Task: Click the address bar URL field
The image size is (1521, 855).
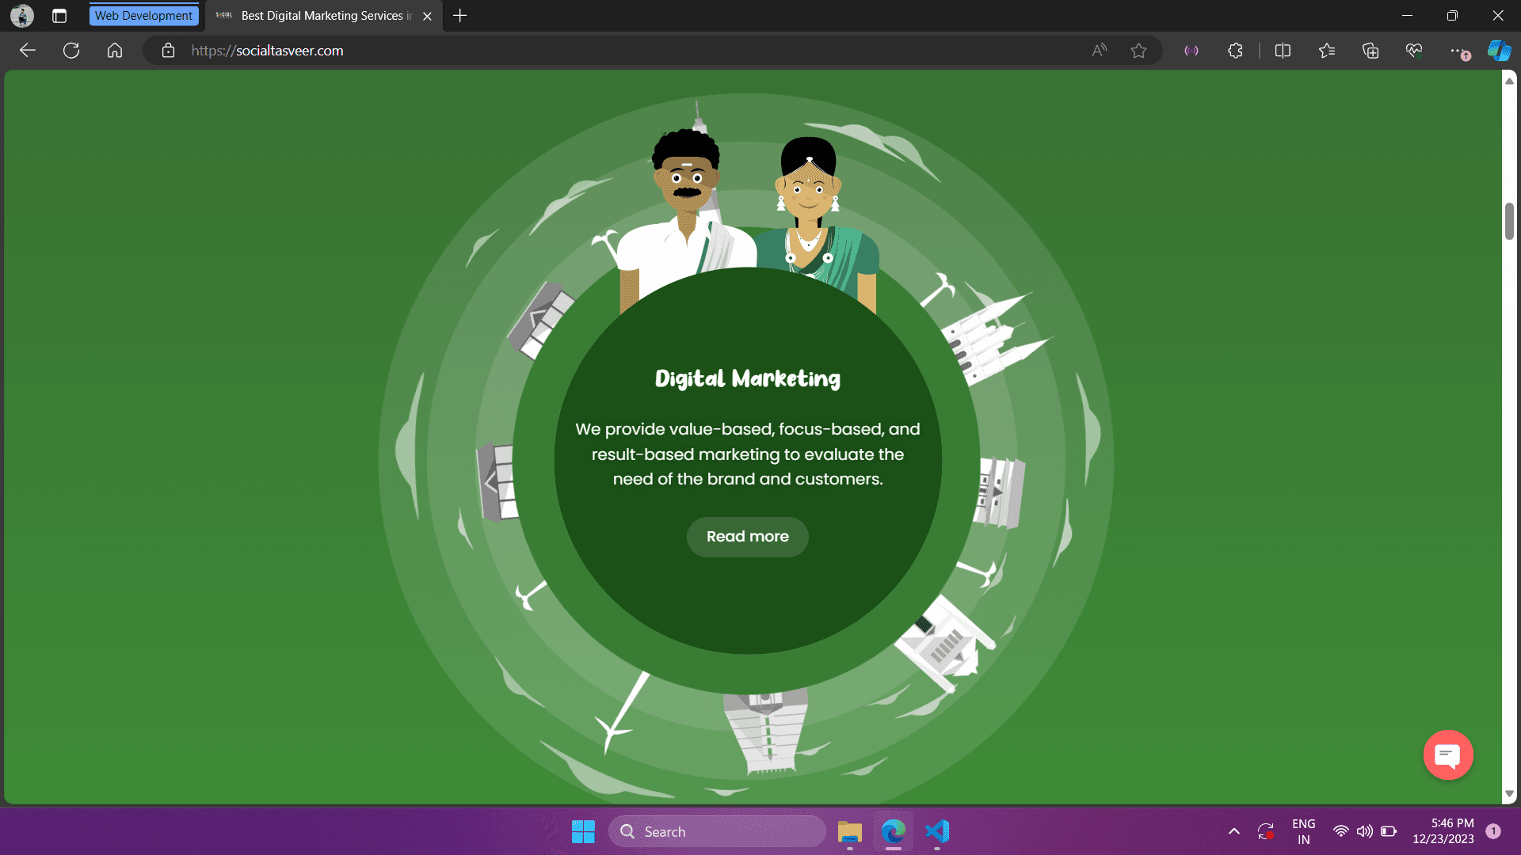Action: (x=555, y=51)
